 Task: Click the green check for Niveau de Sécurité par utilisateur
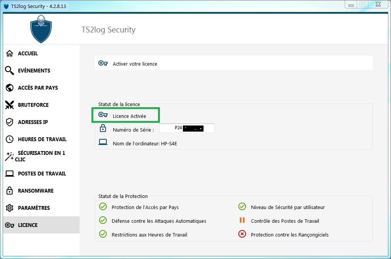[242, 207]
